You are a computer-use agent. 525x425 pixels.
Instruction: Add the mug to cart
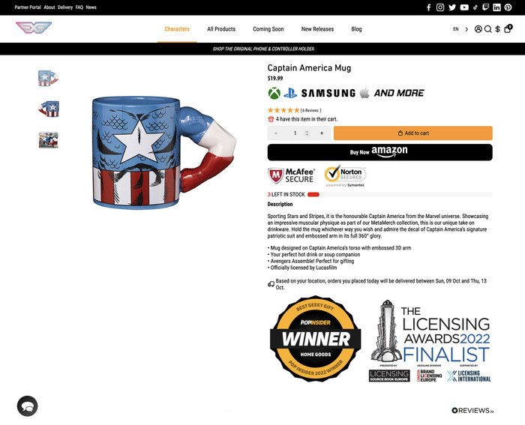pos(412,133)
